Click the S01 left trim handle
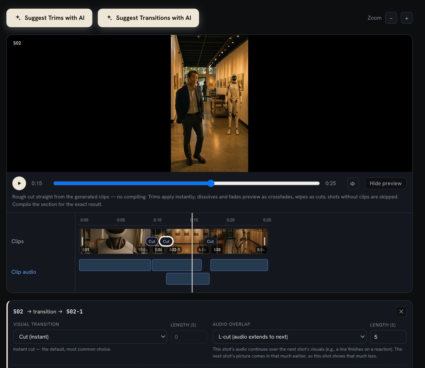This screenshot has width=425, height=368. (82, 241)
